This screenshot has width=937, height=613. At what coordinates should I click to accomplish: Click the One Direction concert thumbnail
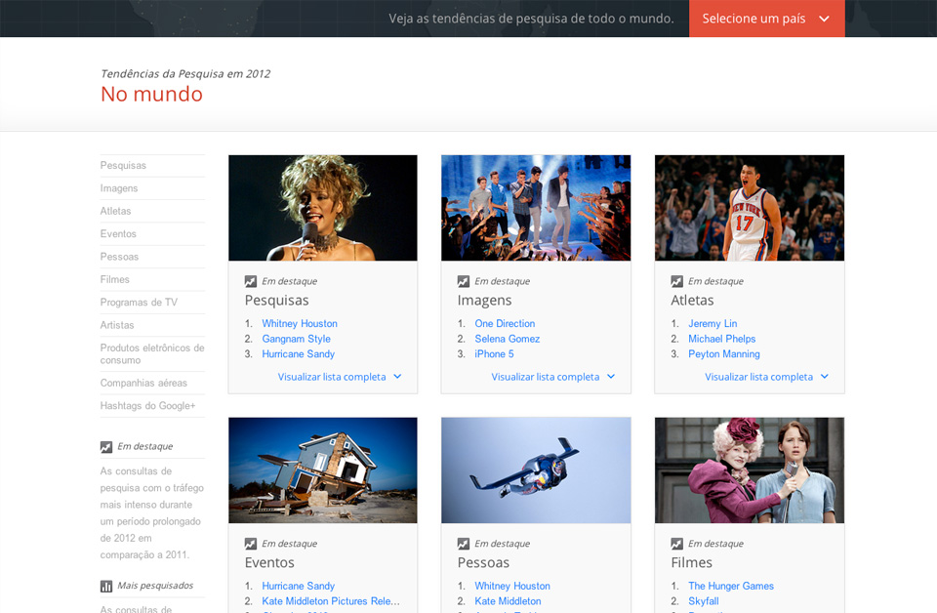click(x=536, y=208)
